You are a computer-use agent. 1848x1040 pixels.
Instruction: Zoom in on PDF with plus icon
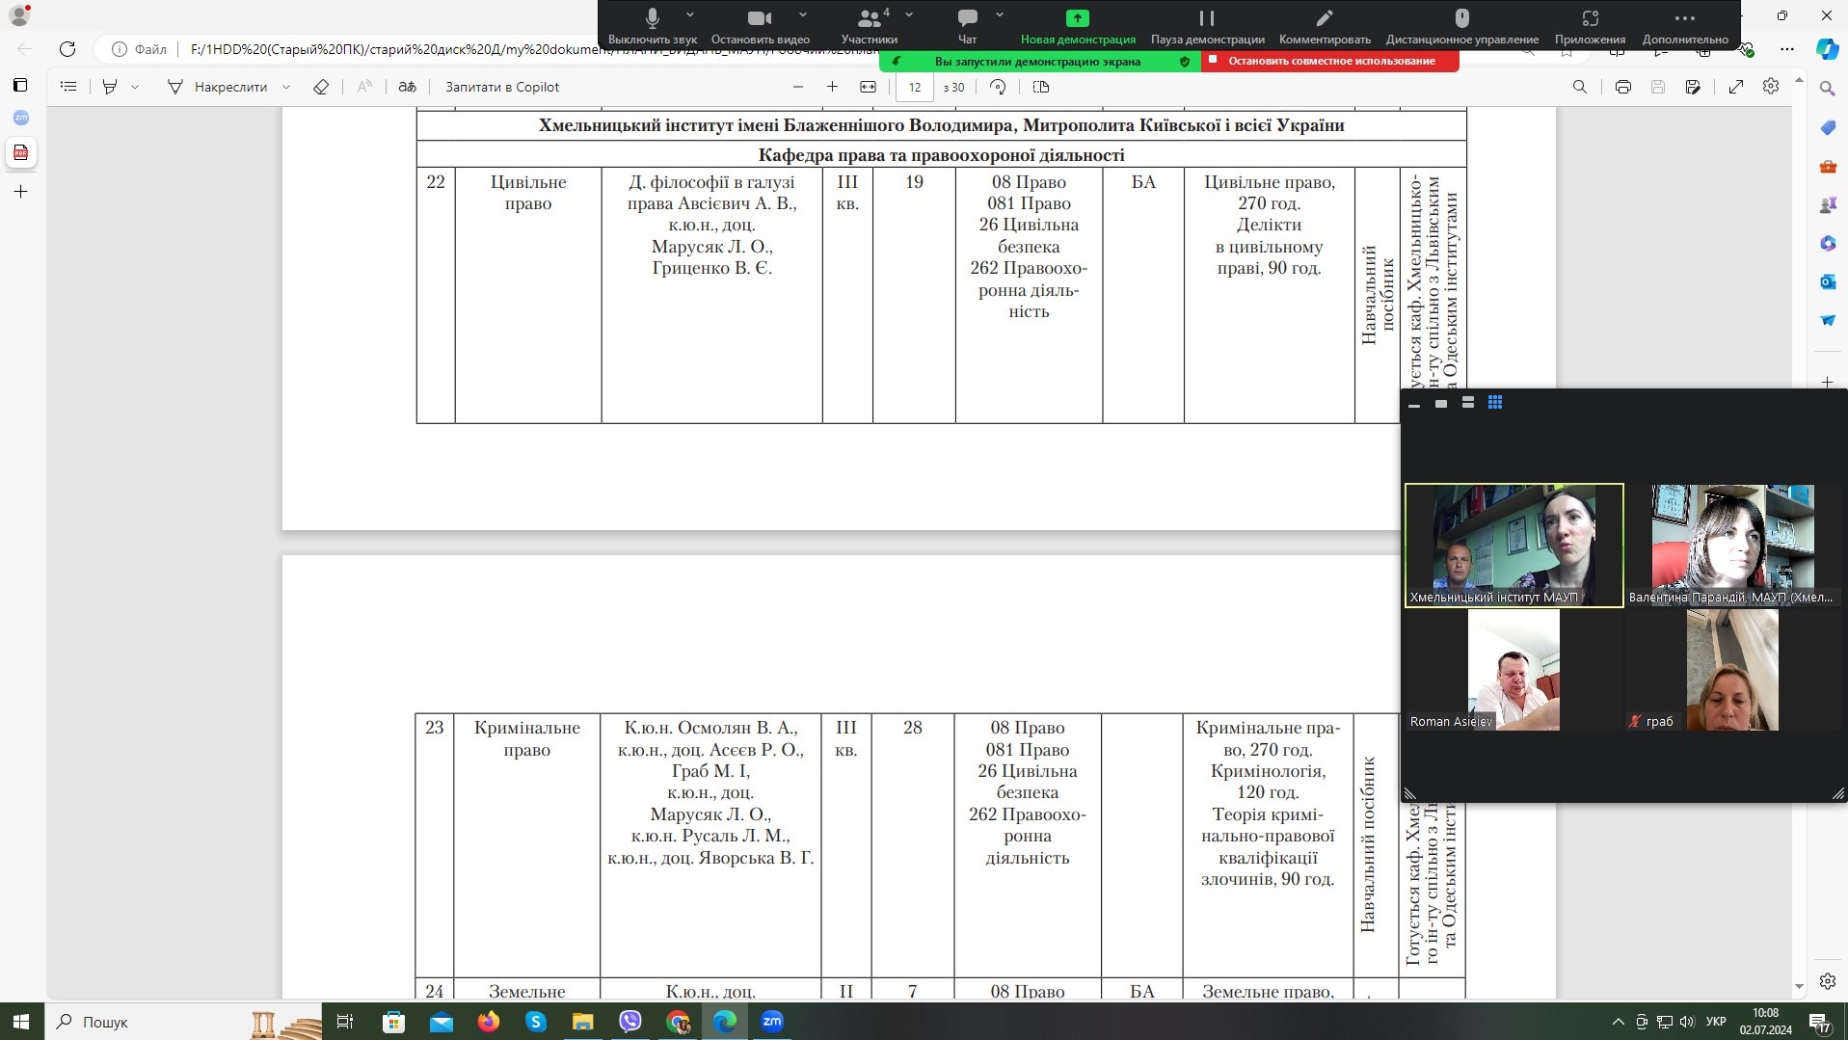[x=832, y=87]
